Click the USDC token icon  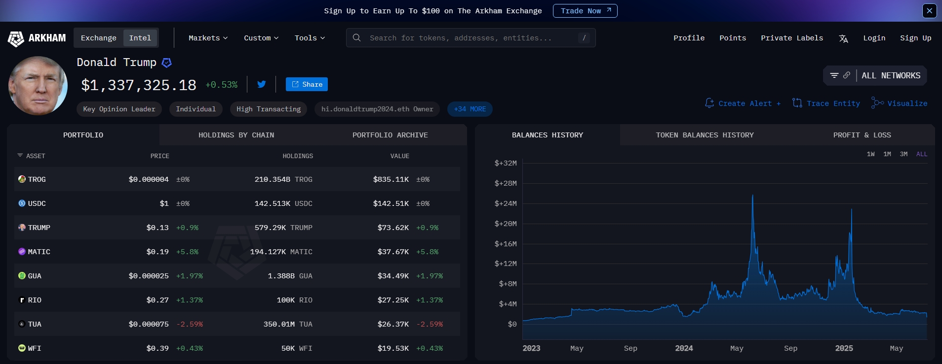tap(22, 203)
